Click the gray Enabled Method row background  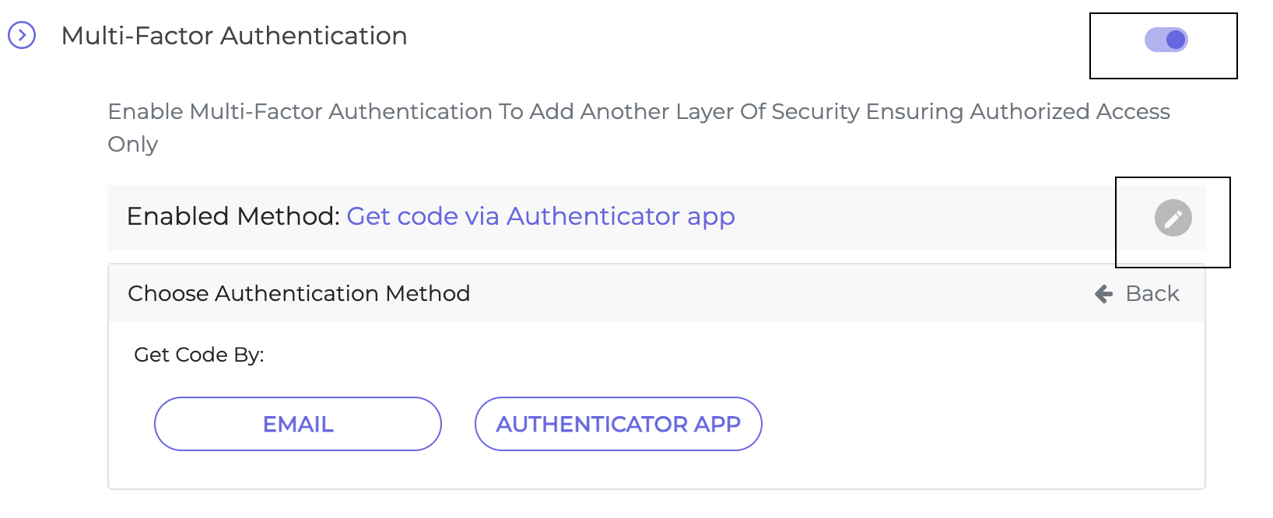[x=657, y=218]
